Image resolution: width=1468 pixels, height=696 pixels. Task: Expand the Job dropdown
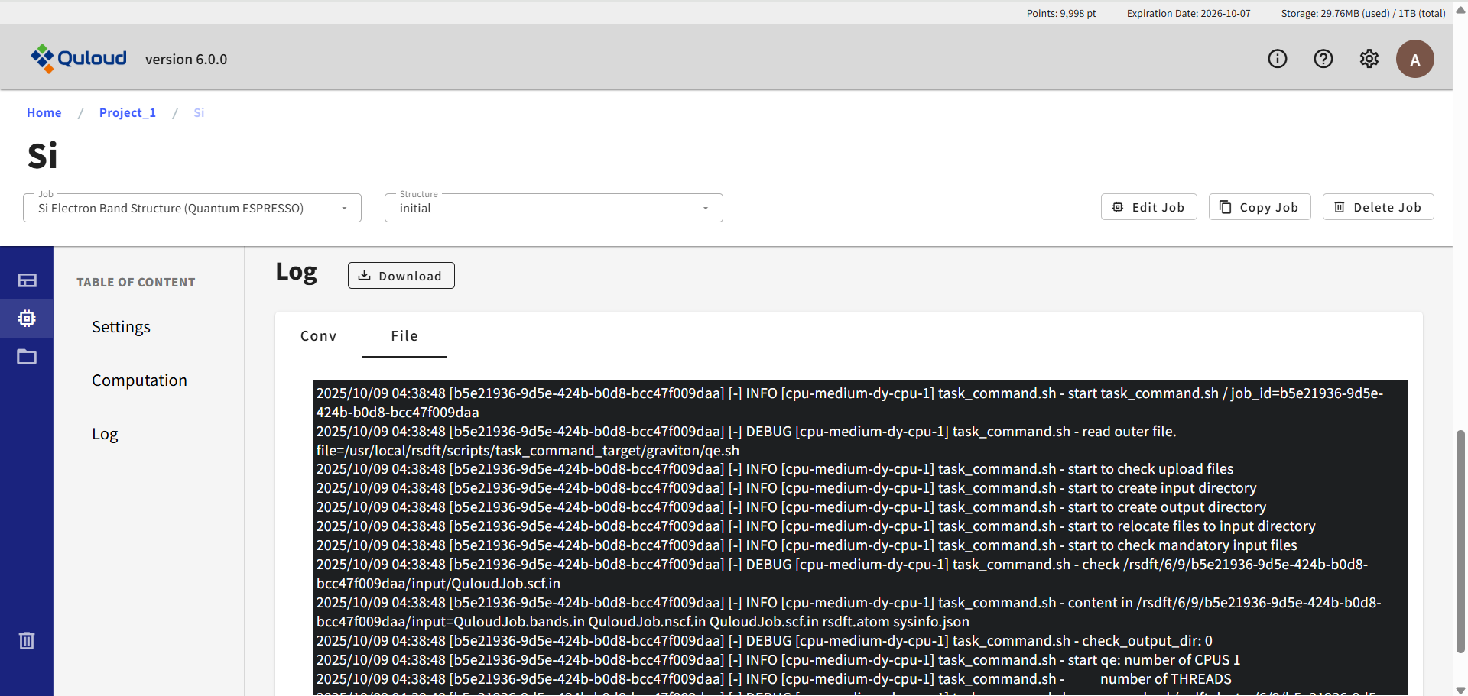pos(192,208)
